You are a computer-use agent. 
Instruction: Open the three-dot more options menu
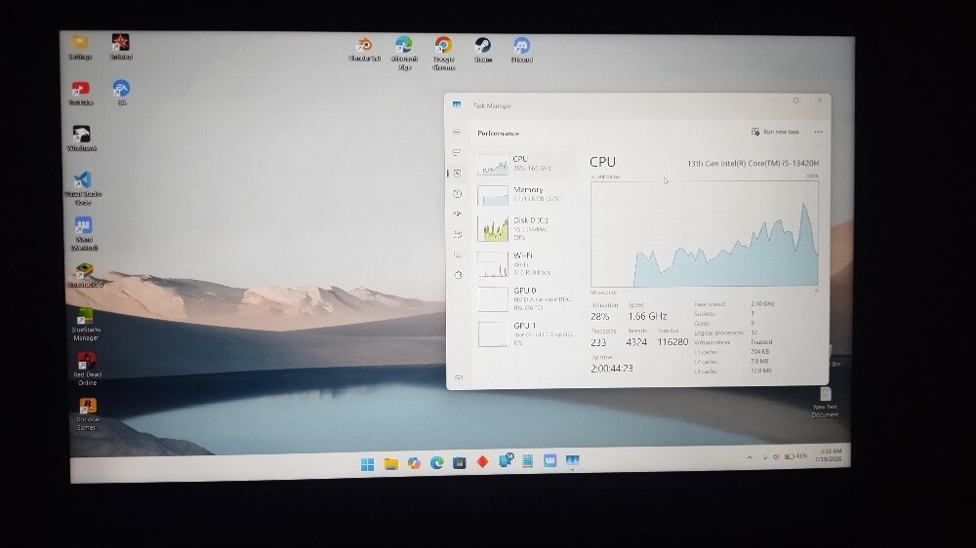(819, 132)
